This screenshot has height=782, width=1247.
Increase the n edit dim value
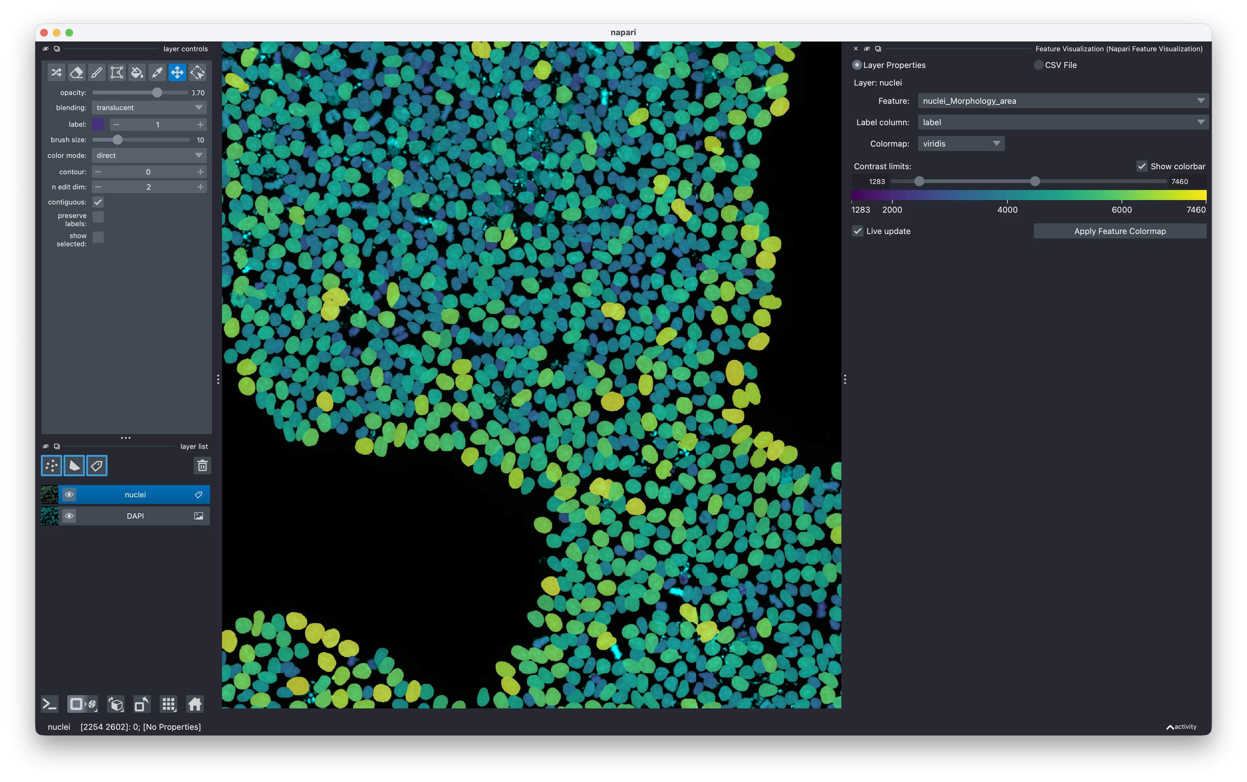[x=201, y=187]
